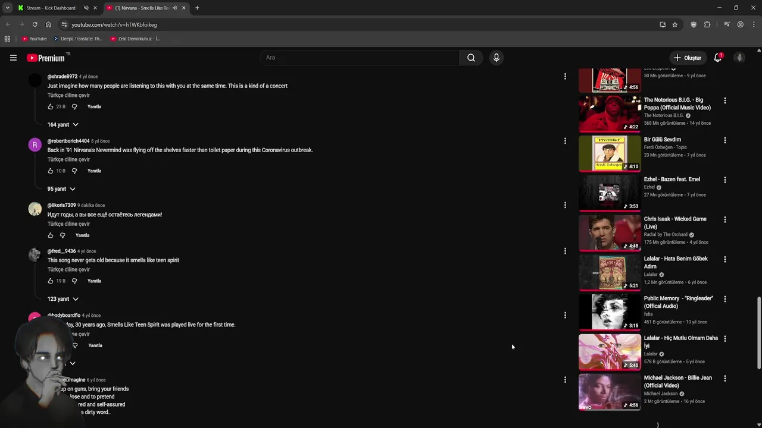This screenshot has width=762, height=428.
Task: Start voice search with microphone icon
Action: tap(496, 58)
